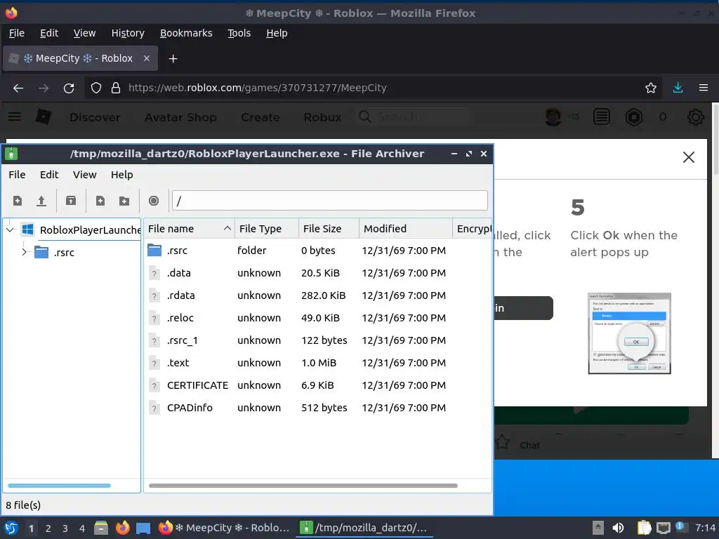Bookmark this page with star icon
Screen dimensions: 719x539
click(651, 88)
